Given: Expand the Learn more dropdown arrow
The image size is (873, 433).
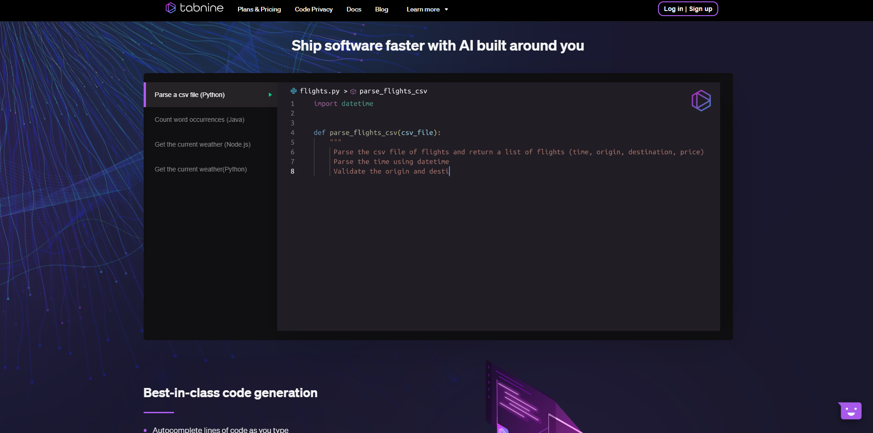Looking at the screenshot, I should click(x=446, y=10).
